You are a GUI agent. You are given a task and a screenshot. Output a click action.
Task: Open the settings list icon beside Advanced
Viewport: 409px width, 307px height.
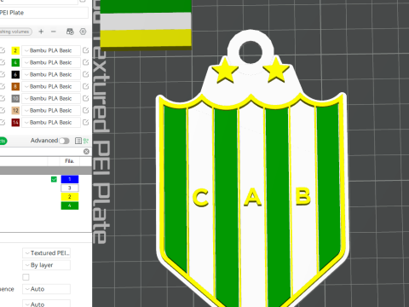[78, 141]
